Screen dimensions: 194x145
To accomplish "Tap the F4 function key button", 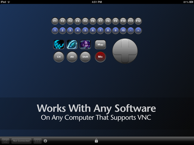I will coord(78,21).
